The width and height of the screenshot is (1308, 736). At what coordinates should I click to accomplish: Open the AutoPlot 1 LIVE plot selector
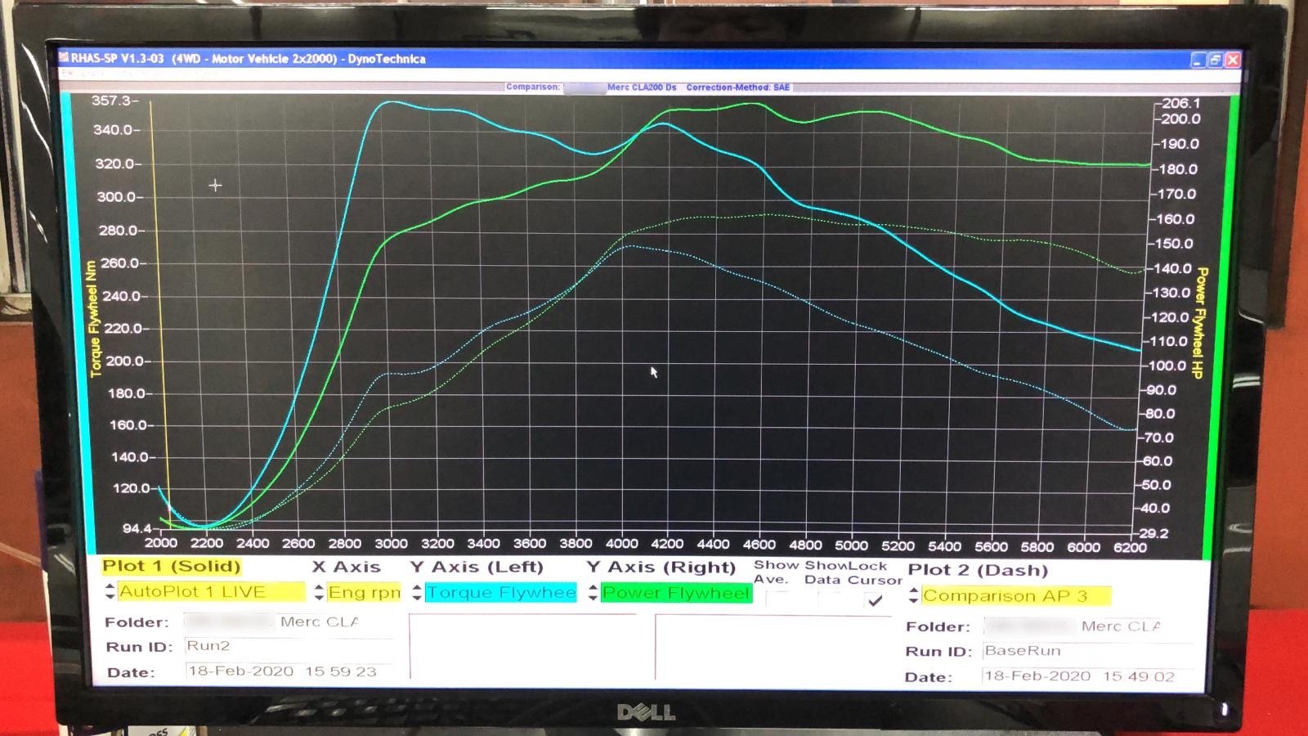click(211, 591)
